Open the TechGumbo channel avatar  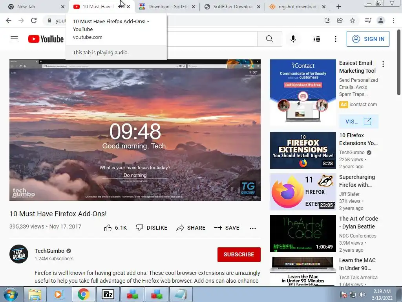coord(19,254)
